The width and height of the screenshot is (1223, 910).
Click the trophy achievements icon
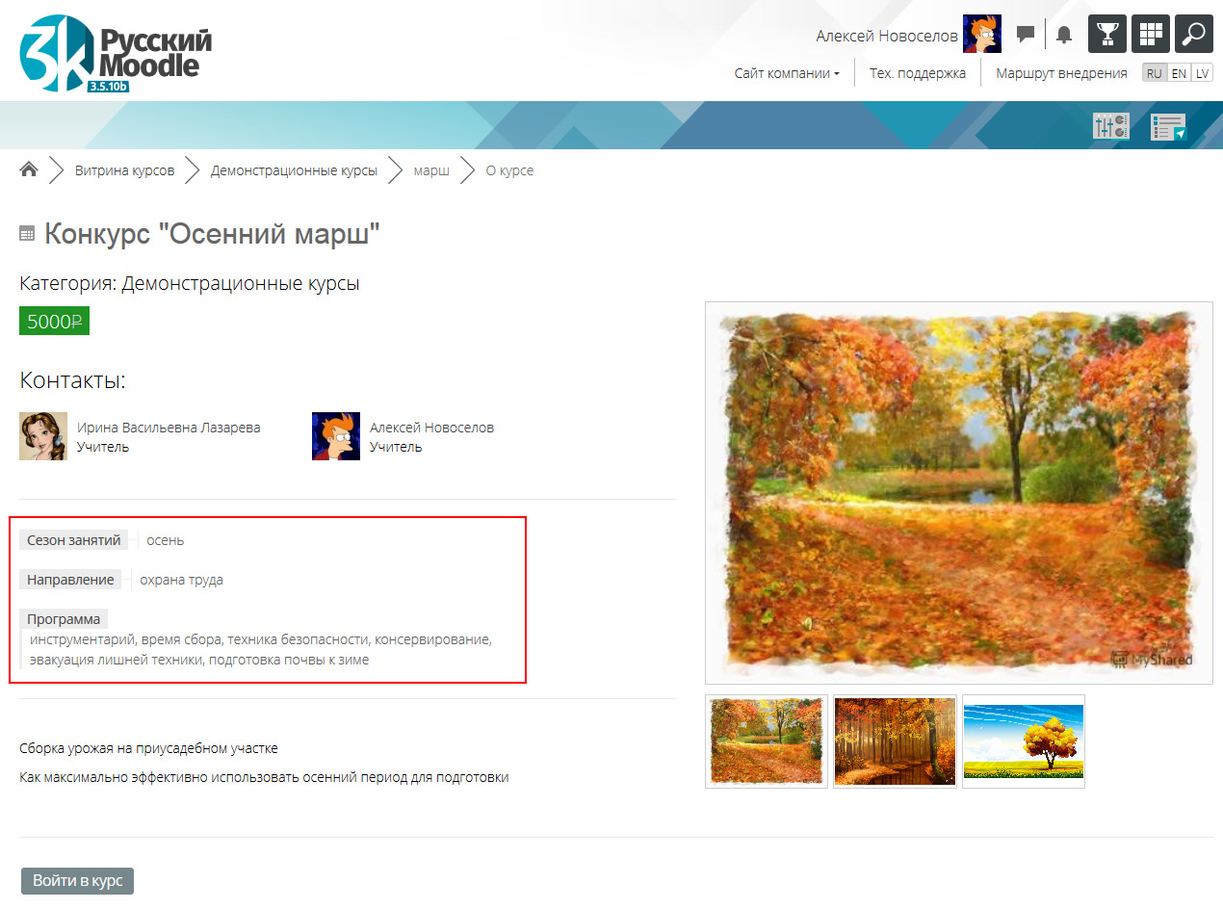tap(1107, 34)
